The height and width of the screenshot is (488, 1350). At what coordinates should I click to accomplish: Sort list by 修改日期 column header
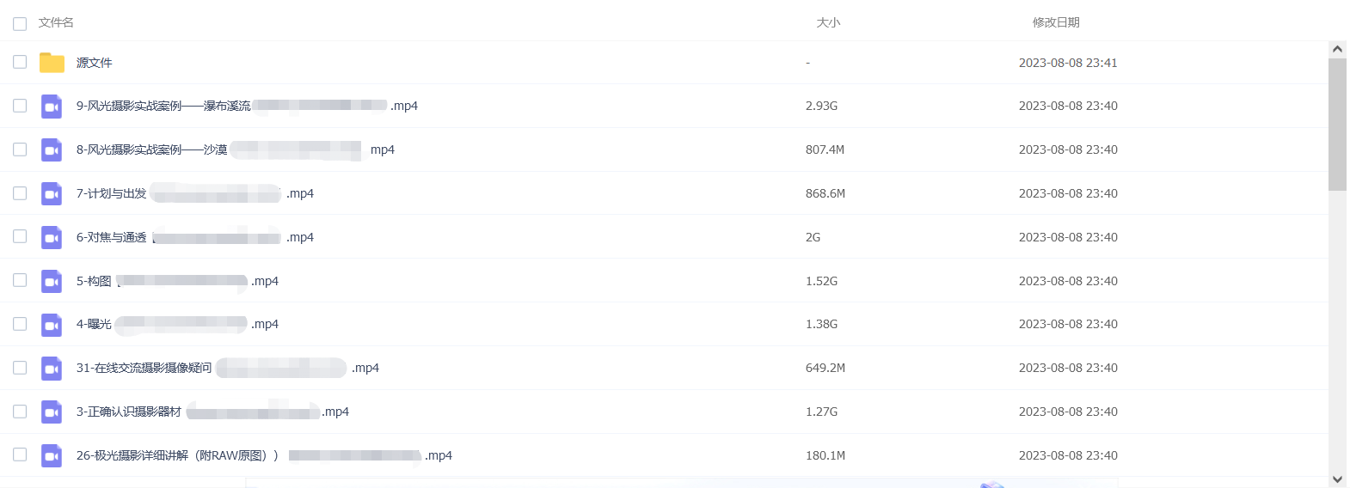click(1056, 22)
